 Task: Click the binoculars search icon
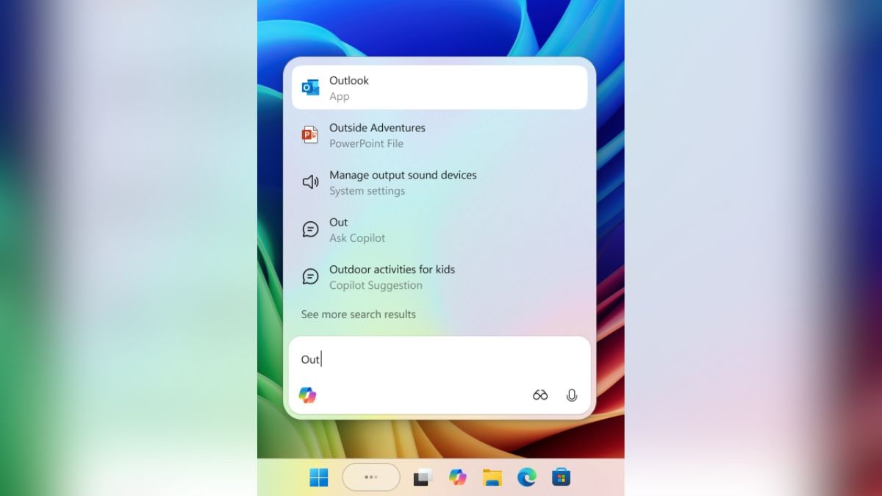[539, 395]
